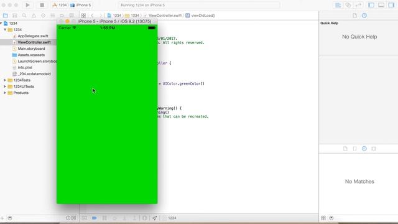Open the Breakpoint navigator

click(62, 16)
